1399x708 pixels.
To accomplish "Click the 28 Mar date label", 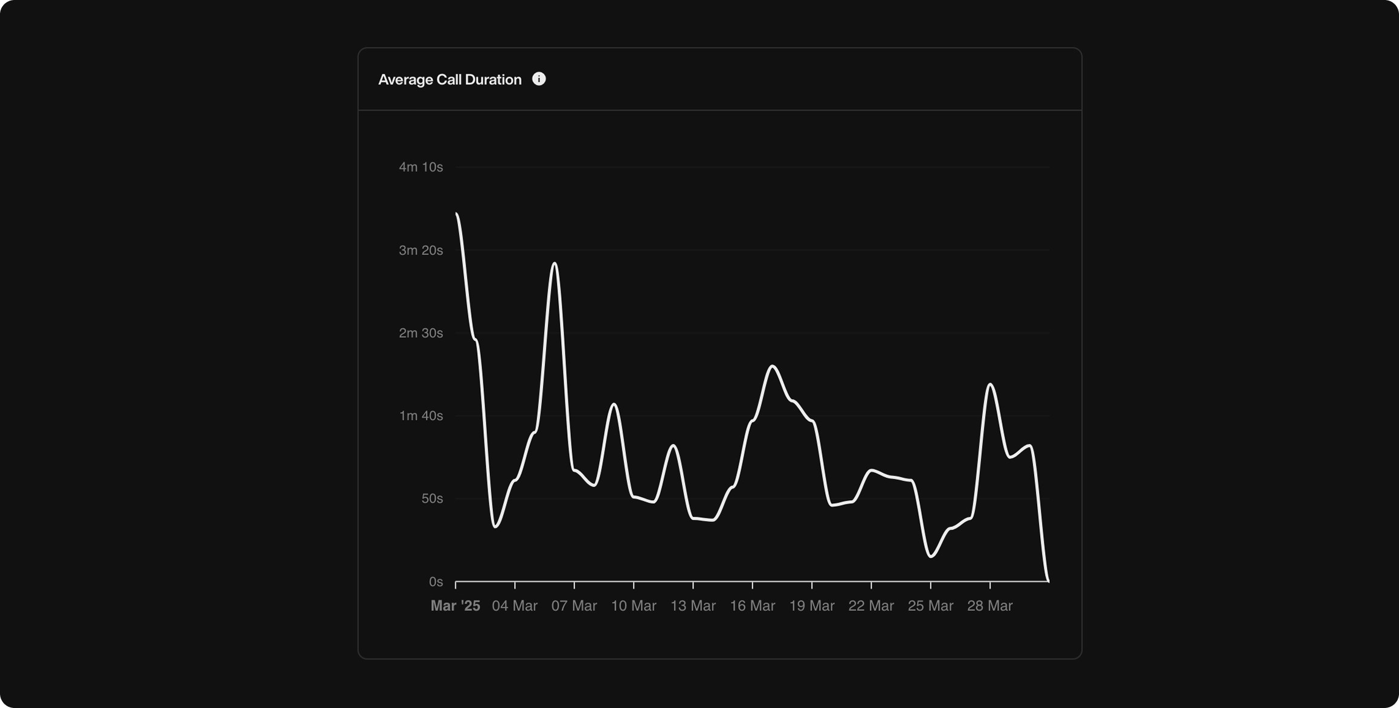I will tap(991, 605).
